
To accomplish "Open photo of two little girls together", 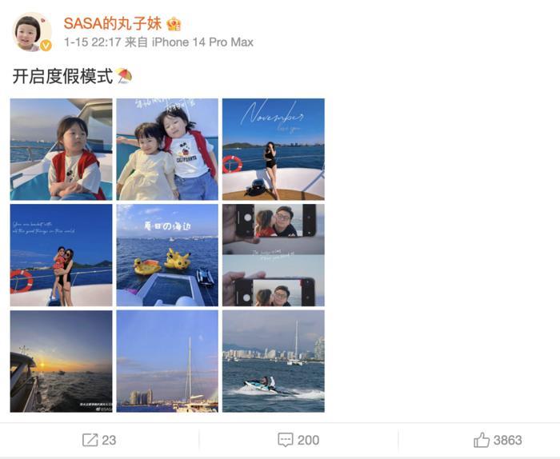I will [x=167, y=150].
